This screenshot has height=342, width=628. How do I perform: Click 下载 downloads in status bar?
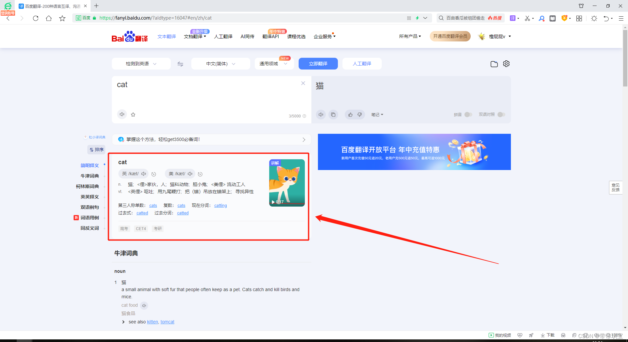point(548,335)
